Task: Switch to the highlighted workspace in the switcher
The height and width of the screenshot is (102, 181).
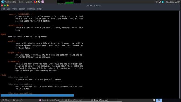Action: 159,100
